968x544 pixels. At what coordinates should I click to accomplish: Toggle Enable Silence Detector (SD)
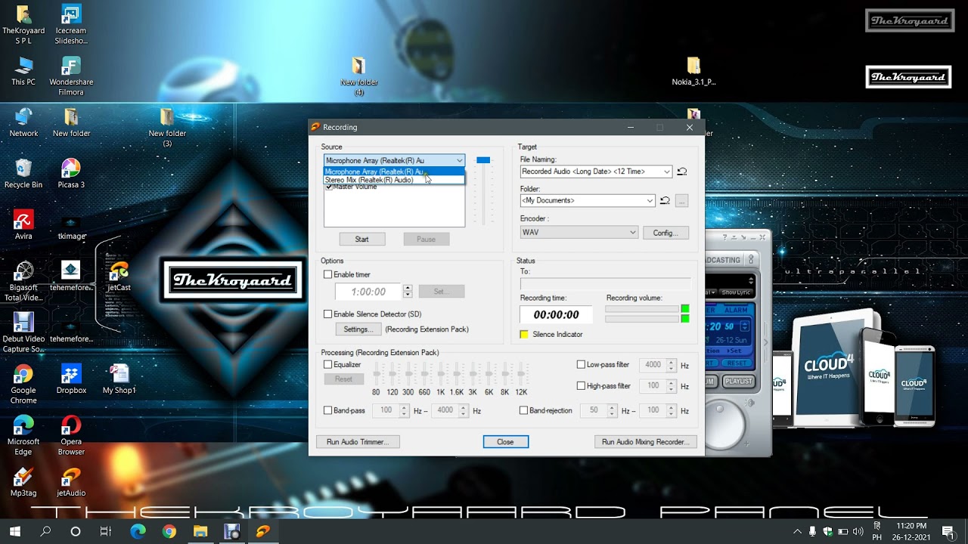coord(328,314)
